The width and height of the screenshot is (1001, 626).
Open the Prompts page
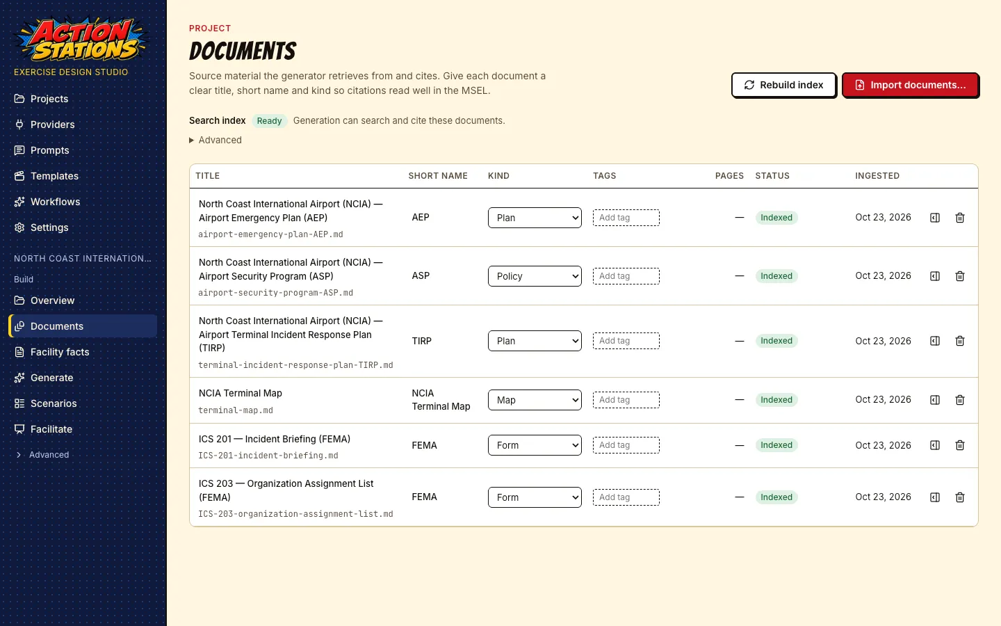click(x=83, y=150)
